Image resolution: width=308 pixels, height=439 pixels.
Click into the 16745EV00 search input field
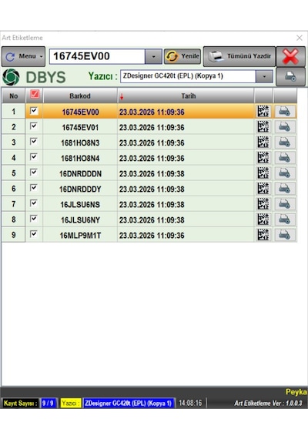(x=98, y=56)
